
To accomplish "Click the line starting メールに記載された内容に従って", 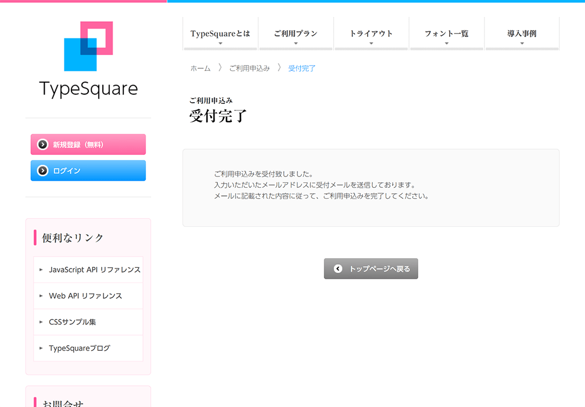I will tap(322, 196).
